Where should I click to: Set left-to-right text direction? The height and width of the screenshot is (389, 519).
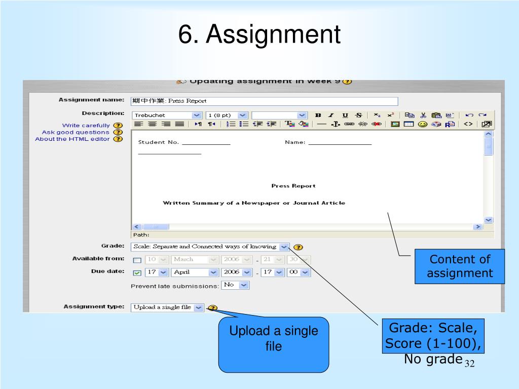pos(198,124)
